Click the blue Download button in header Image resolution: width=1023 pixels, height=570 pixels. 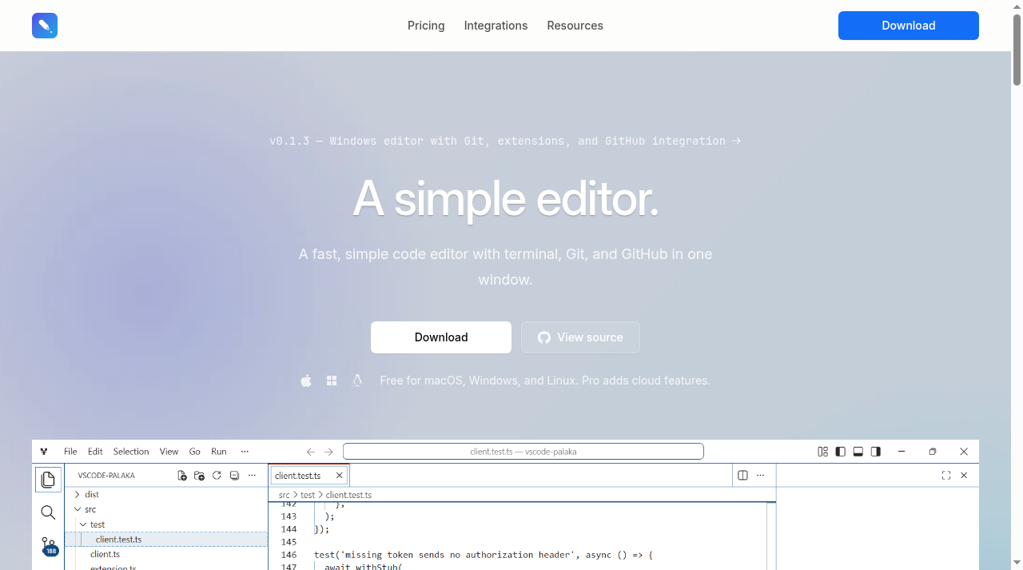(x=908, y=26)
